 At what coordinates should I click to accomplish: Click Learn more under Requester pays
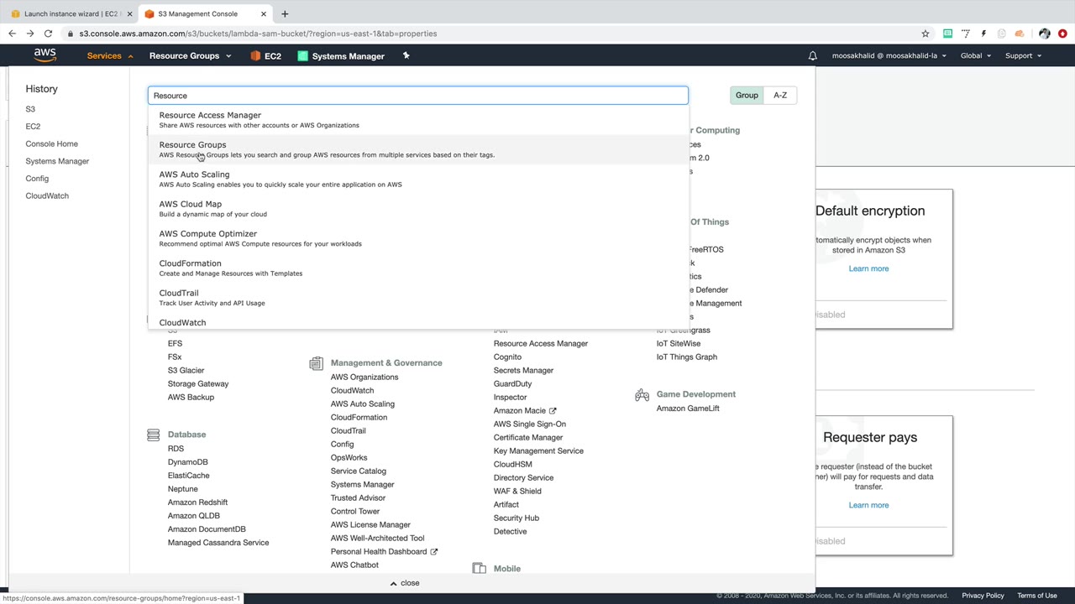tap(868, 505)
